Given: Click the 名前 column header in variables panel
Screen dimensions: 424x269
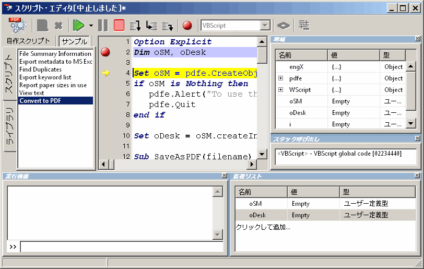Looking at the screenshot, I should (x=301, y=55).
